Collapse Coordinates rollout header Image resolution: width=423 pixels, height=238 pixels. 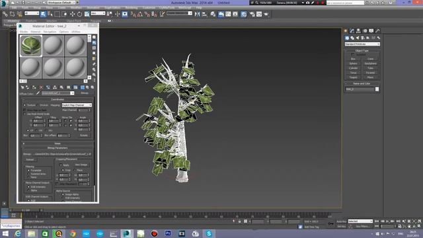pyautogui.click(x=58, y=100)
